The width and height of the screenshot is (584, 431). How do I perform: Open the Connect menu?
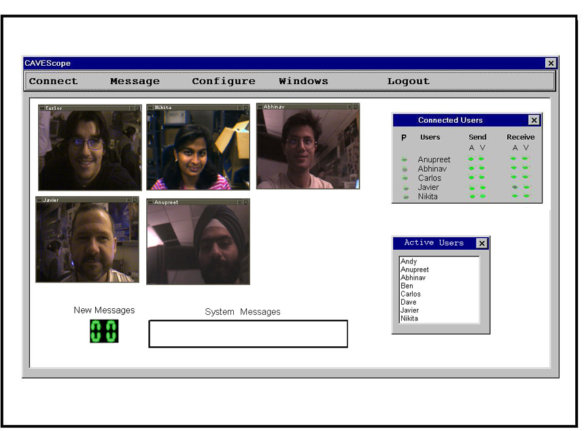coord(53,81)
